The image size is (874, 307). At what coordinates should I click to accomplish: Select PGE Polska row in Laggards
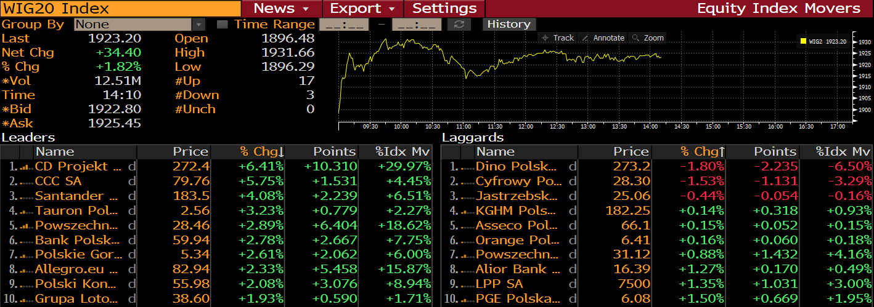pos(657,299)
